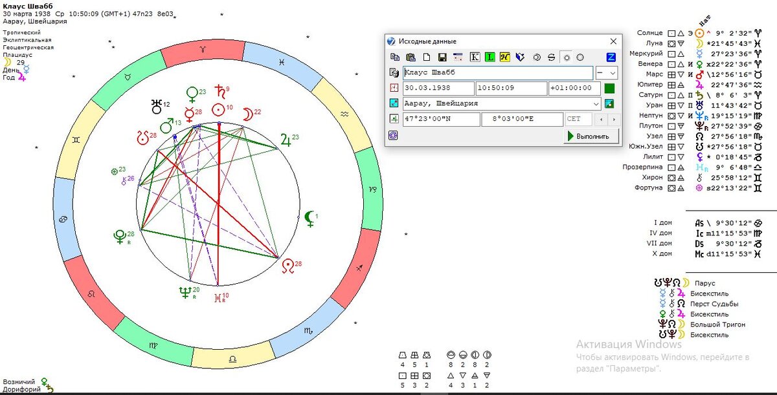Click the date field 30.03.1938
The image size is (777, 395).
[438, 88]
